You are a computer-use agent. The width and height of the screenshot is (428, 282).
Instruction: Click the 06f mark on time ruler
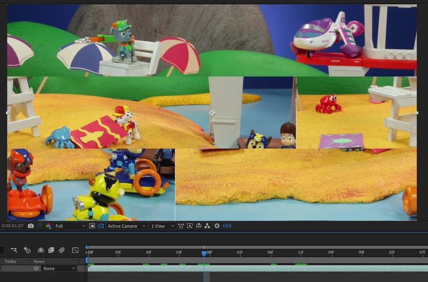point(270,252)
